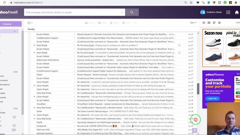Tick checkbox for Refund request email
240x135 pixels.
pos(29,34)
